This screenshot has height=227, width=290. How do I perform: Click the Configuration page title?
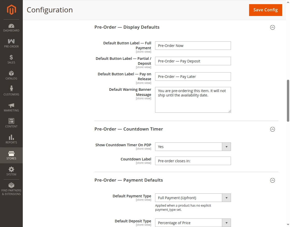point(50,10)
